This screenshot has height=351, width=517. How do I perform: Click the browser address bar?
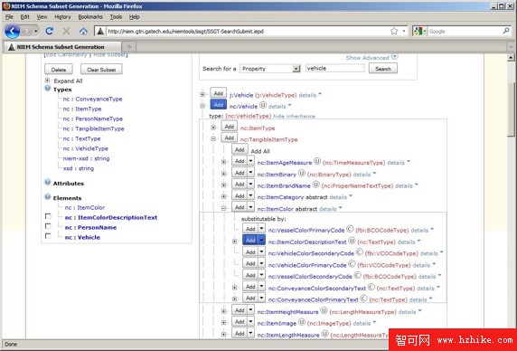point(244,32)
